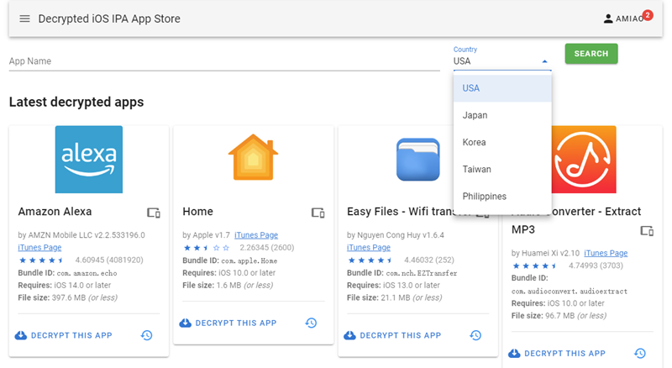Viewport: 672px width, 368px height.
Task: Click the file size 1.6 MB text
Action: 228,285
